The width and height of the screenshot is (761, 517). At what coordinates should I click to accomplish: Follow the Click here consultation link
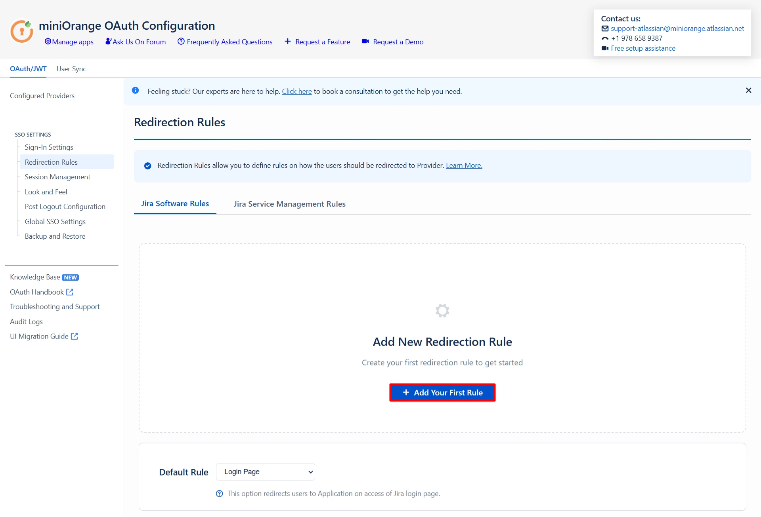296,91
